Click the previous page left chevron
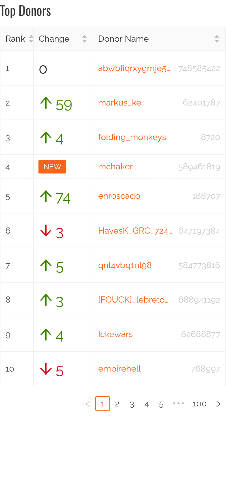The width and height of the screenshot is (226, 487). point(88,404)
